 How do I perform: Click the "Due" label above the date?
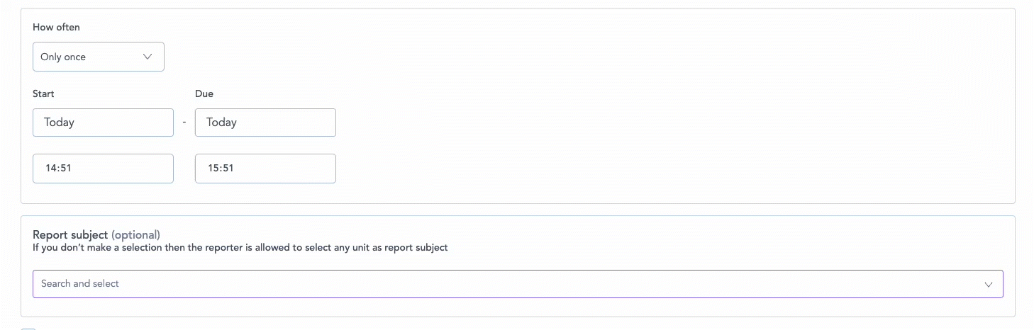[204, 93]
